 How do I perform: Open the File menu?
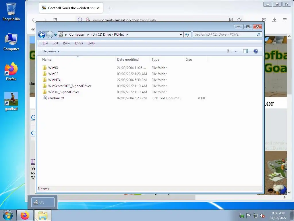pyautogui.click(x=45, y=43)
